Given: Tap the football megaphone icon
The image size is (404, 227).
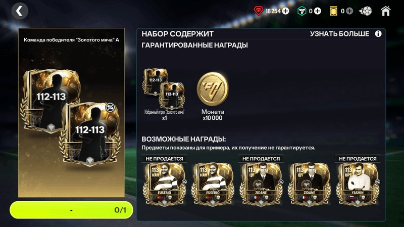Looking at the screenshot, I should point(365,11).
